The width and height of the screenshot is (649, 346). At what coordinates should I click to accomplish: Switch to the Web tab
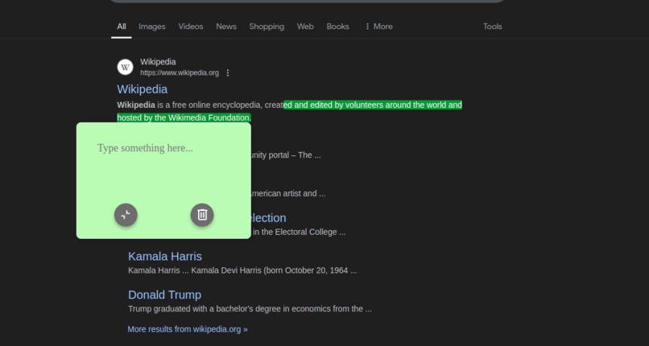point(305,27)
